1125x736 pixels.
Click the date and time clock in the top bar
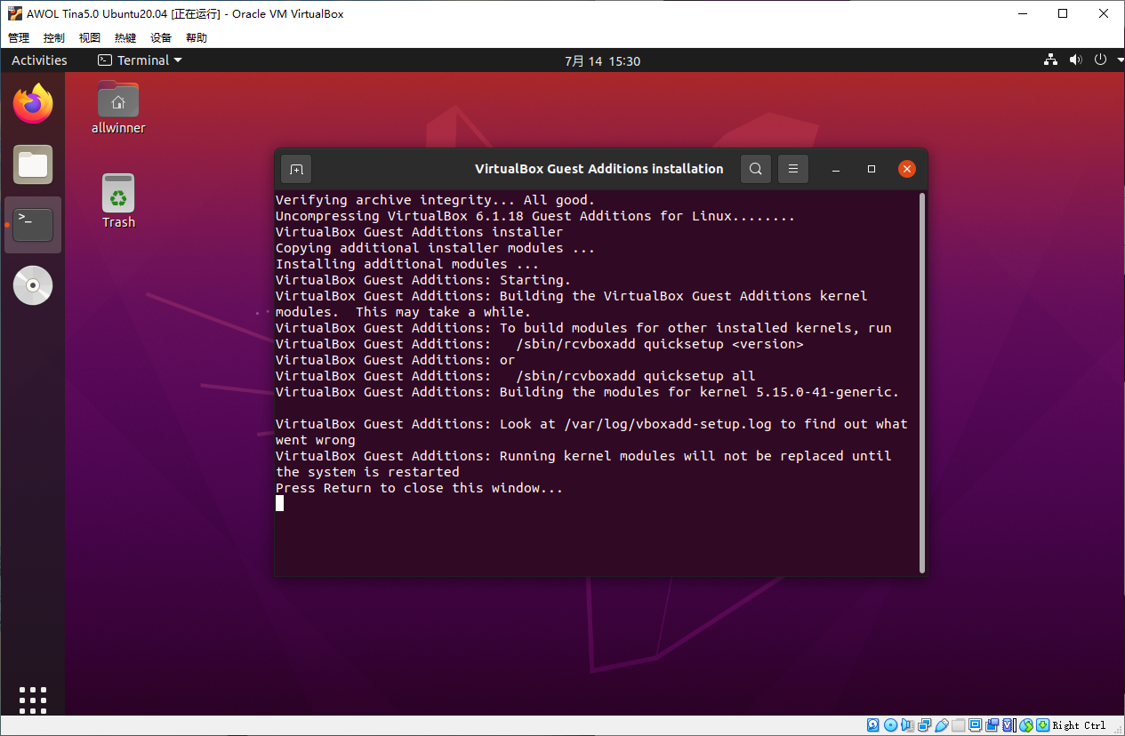coord(602,61)
